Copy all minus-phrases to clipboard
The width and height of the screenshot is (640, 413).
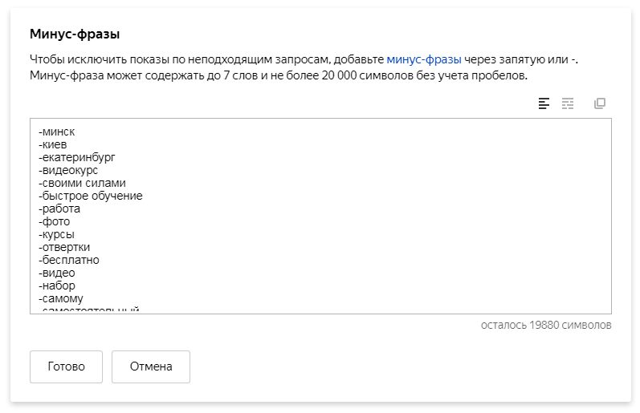(599, 103)
